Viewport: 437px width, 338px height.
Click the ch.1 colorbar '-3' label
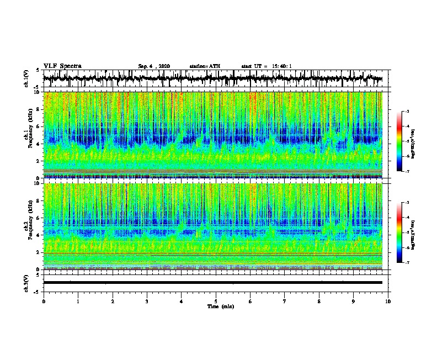click(407, 112)
